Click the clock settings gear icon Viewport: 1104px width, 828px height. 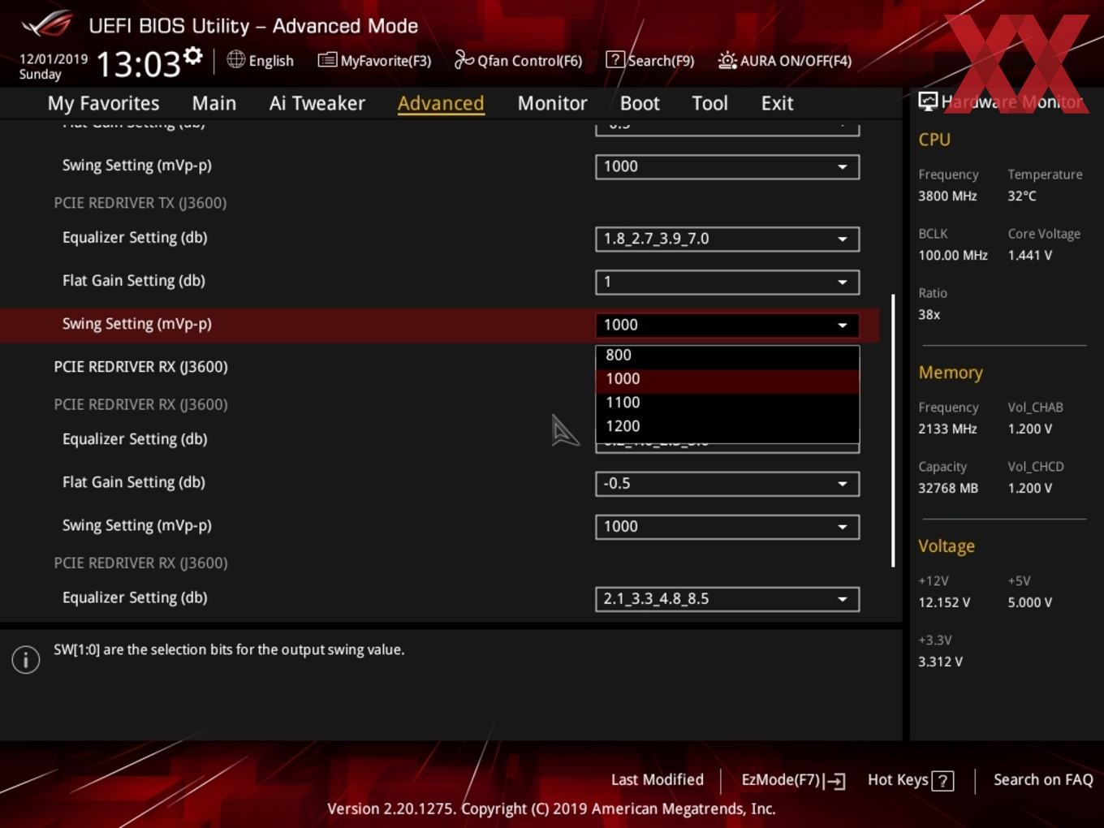[x=193, y=56]
